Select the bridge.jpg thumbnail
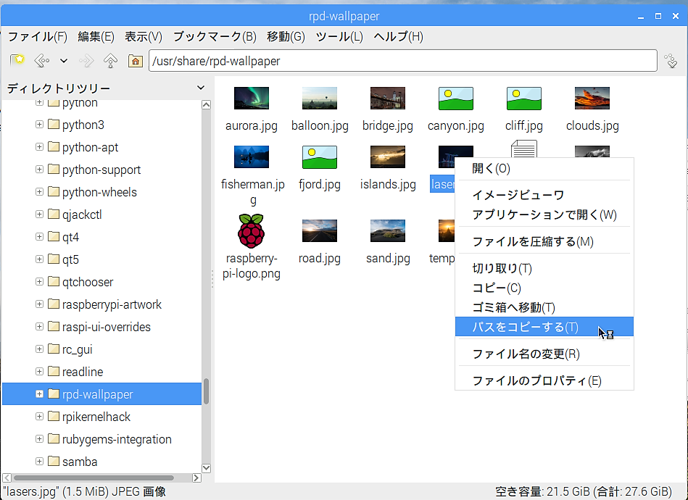This screenshot has width=688, height=500. (388, 99)
